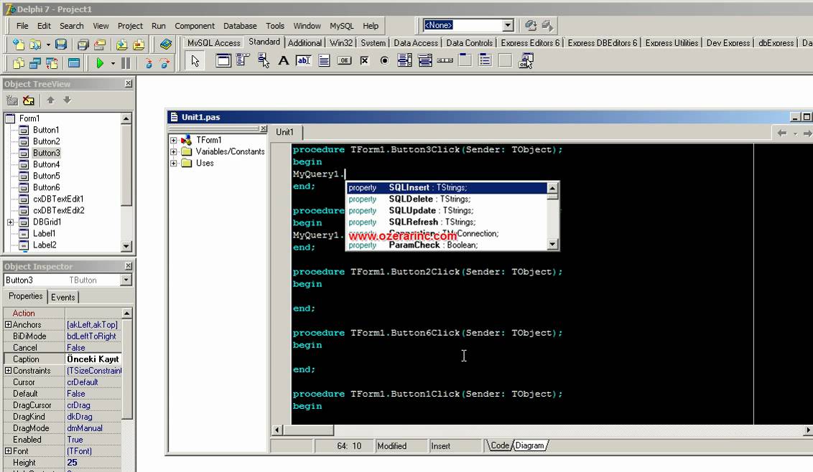Expand the Font property
This screenshot has width=813, height=472.
8,451
